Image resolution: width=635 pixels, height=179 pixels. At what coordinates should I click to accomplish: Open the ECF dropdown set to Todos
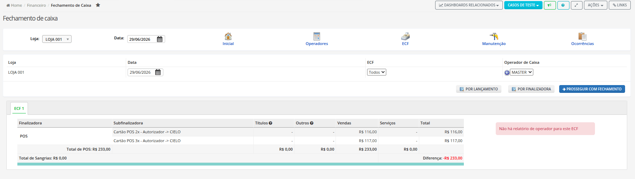click(377, 72)
